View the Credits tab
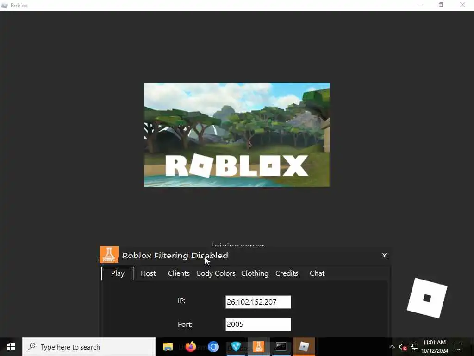This screenshot has height=356, width=474. pyautogui.click(x=287, y=273)
